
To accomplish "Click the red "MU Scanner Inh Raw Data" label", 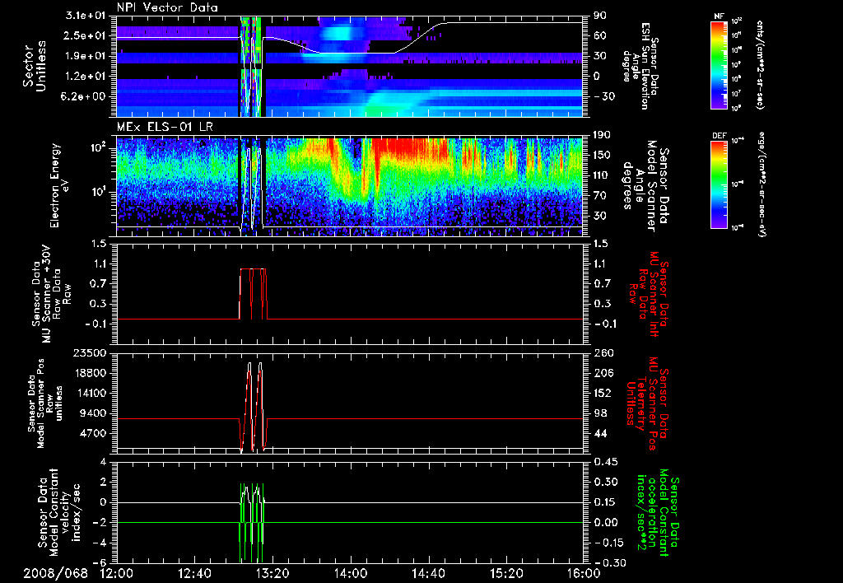I will click(650, 294).
